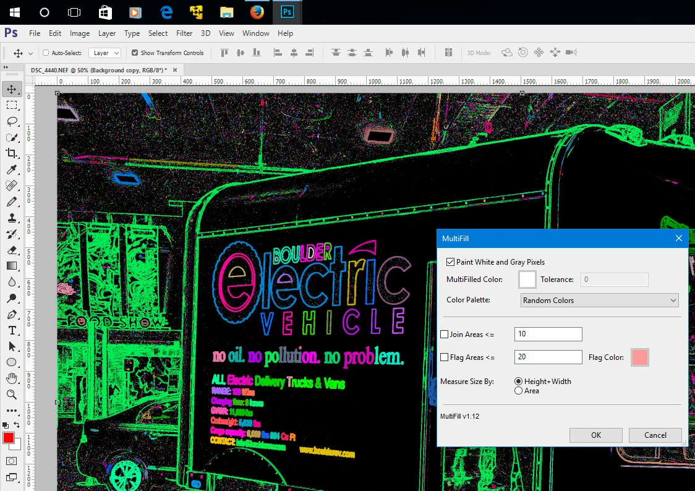Screen dimensions: 695x491
Task: Select the Ellipse shape tool
Action: point(12,362)
